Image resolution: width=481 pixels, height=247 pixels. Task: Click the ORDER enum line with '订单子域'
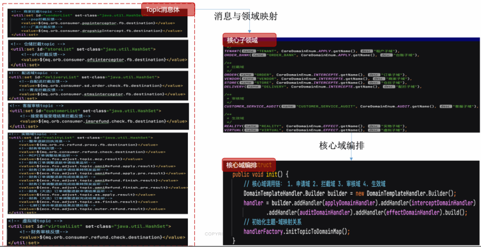(316, 75)
